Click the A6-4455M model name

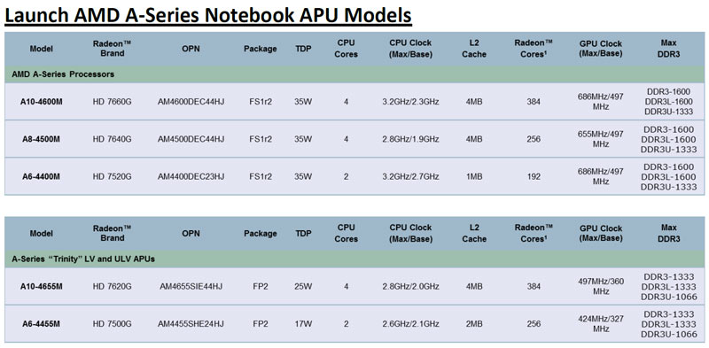pos(41,323)
